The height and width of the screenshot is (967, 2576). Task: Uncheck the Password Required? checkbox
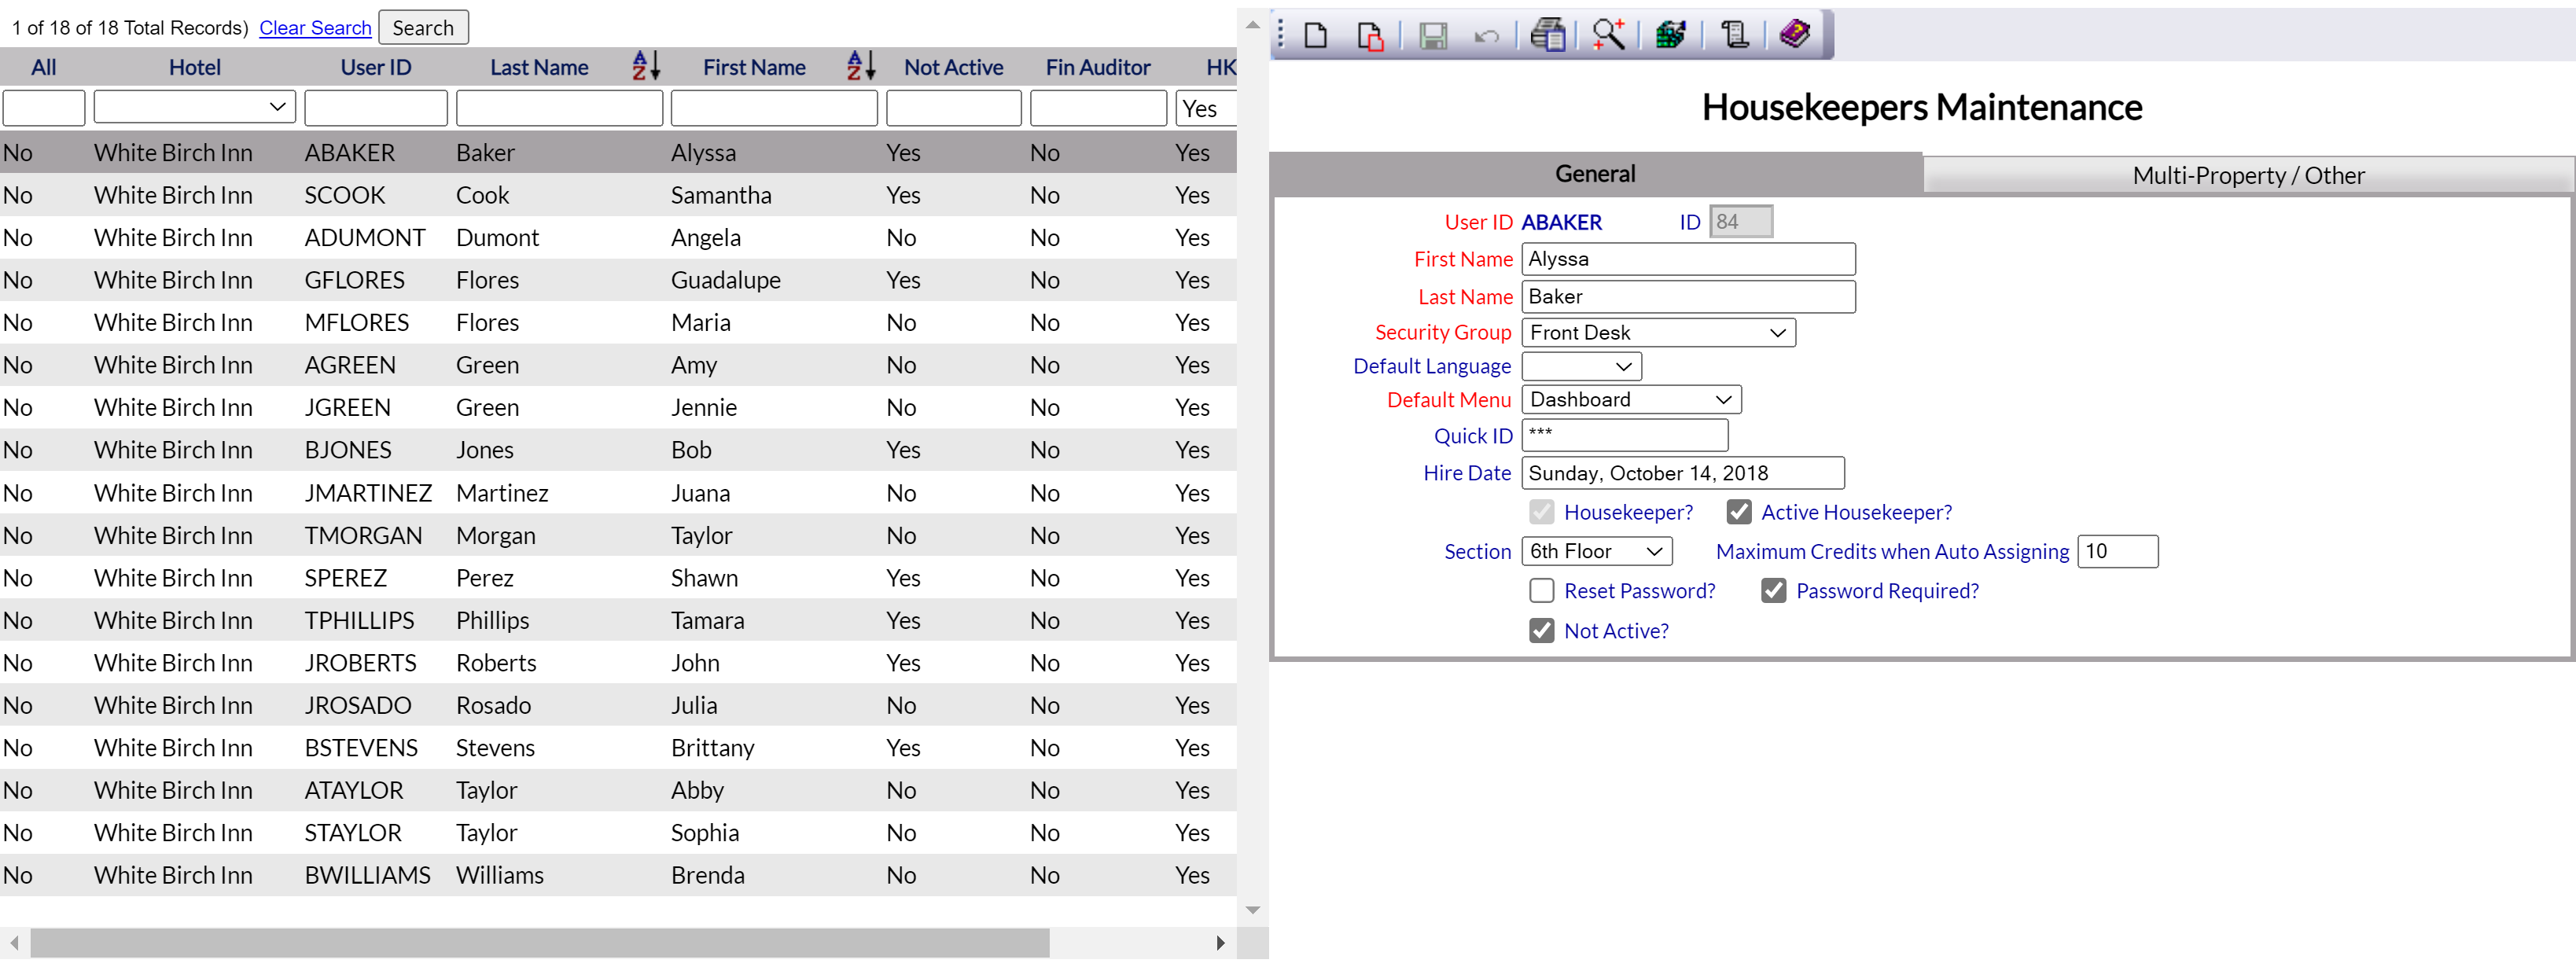coord(1774,591)
